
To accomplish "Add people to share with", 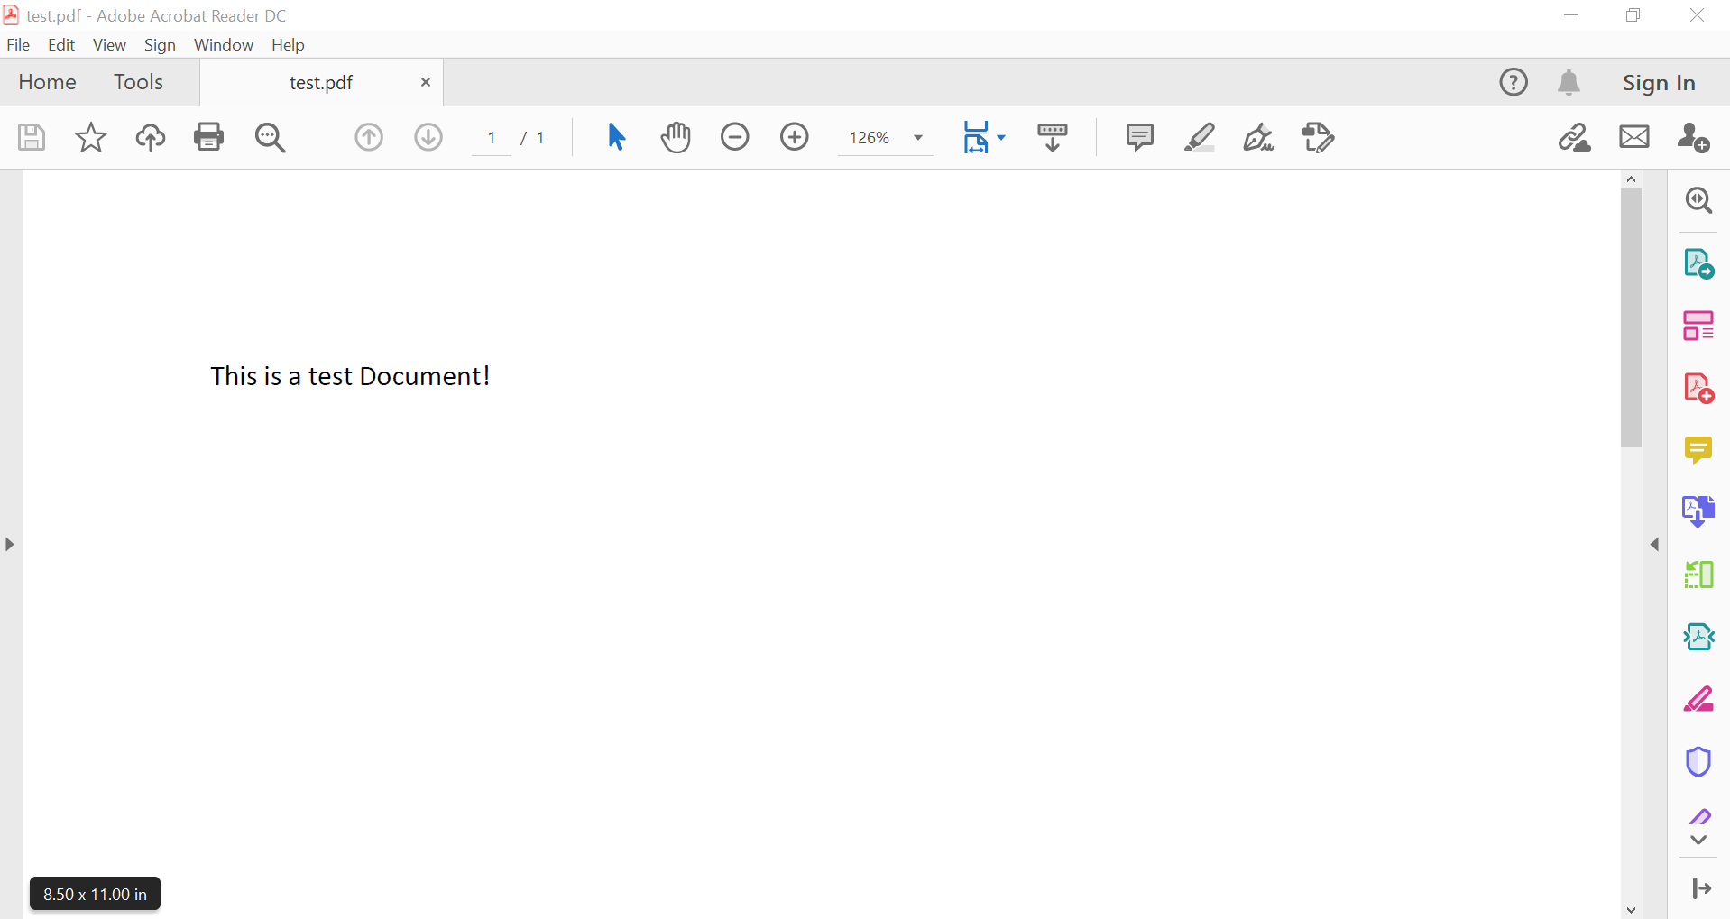I will tap(1694, 137).
